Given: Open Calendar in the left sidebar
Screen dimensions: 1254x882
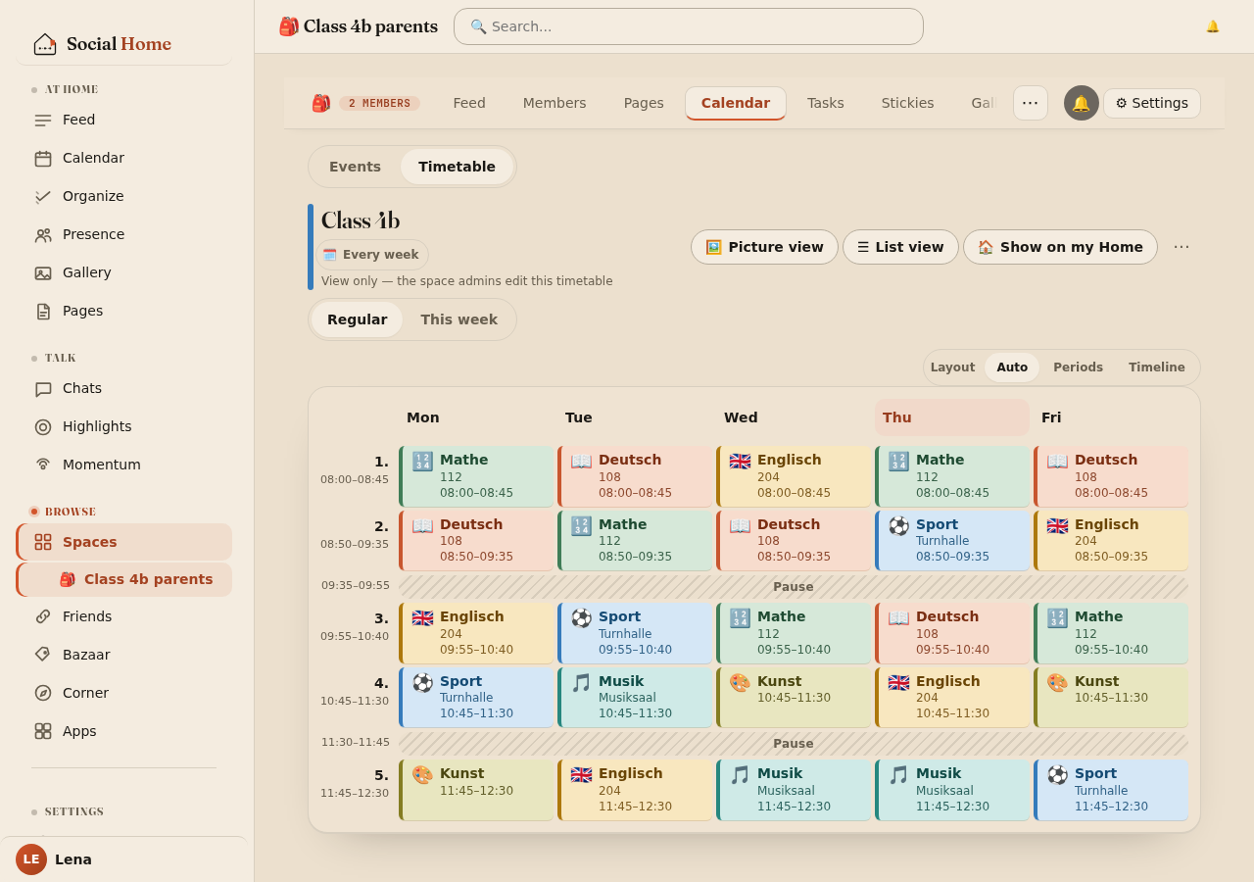Looking at the screenshot, I should pos(123,158).
